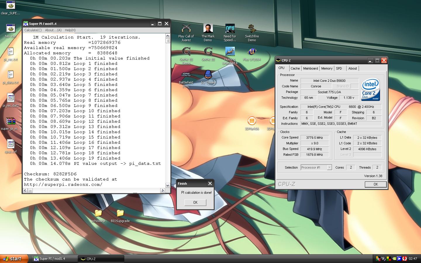This screenshot has width=421, height=263.
Task: Click the superpi.radeonx.com URL text
Action: [x=63, y=185]
